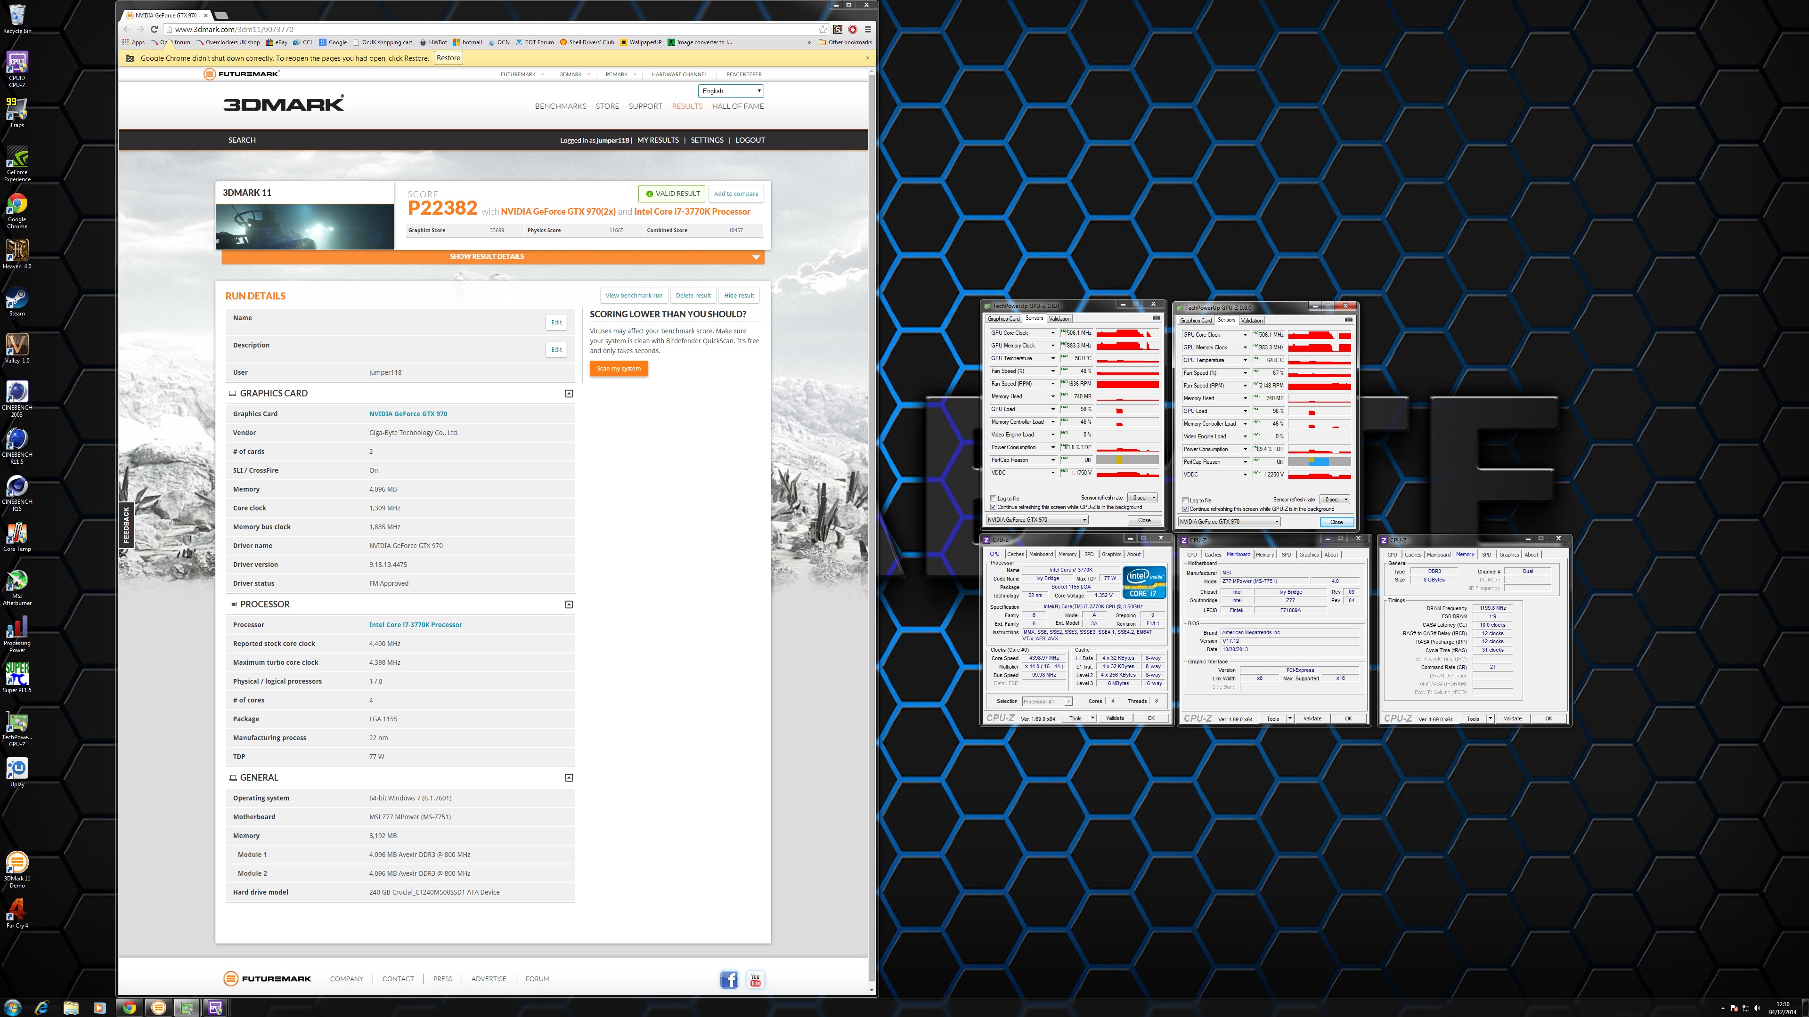Open Internet Explorer from the taskbar
This screenshot has width=1809, height=1017.
pyautogui.click(x=42, y=1008)
